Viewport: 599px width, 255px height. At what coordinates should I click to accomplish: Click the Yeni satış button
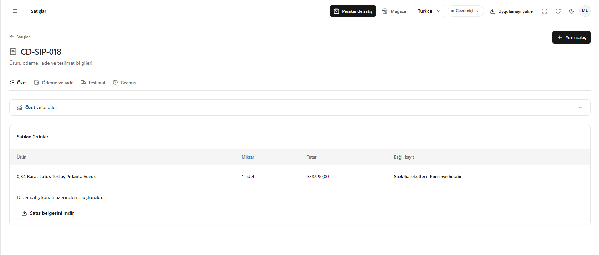coord(571,37)
